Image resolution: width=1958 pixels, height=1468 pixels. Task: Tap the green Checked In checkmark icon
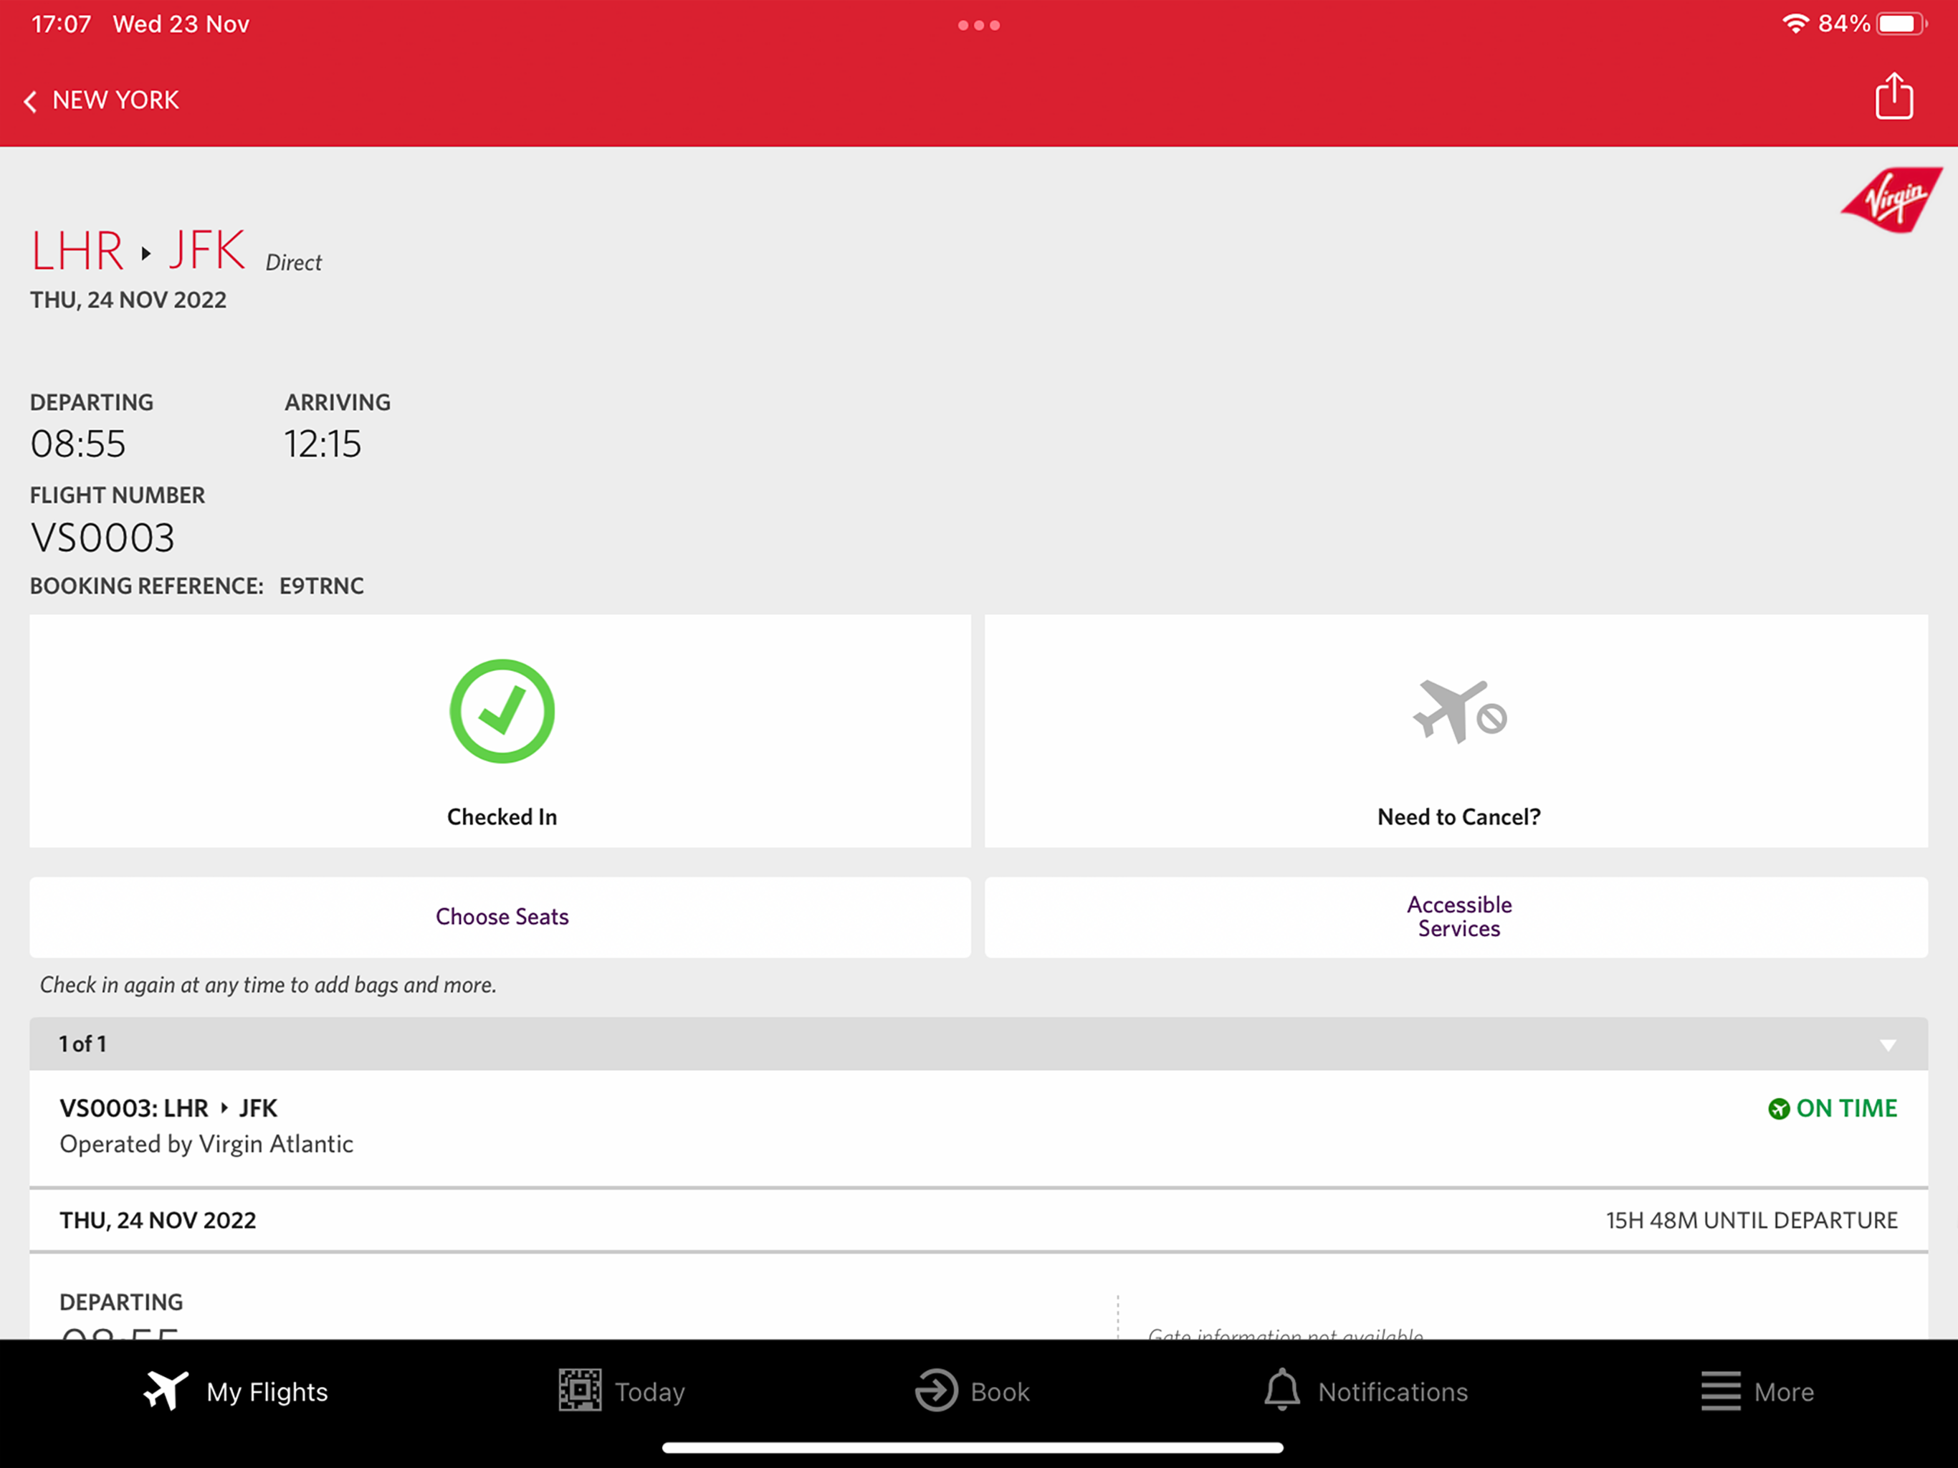point(502,711)
